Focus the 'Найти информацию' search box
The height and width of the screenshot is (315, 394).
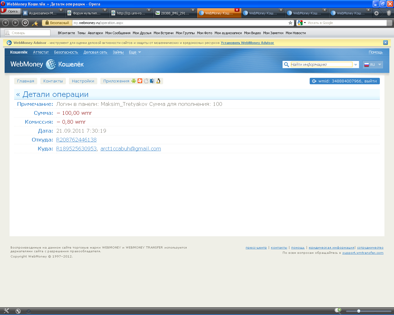(321, 65)
